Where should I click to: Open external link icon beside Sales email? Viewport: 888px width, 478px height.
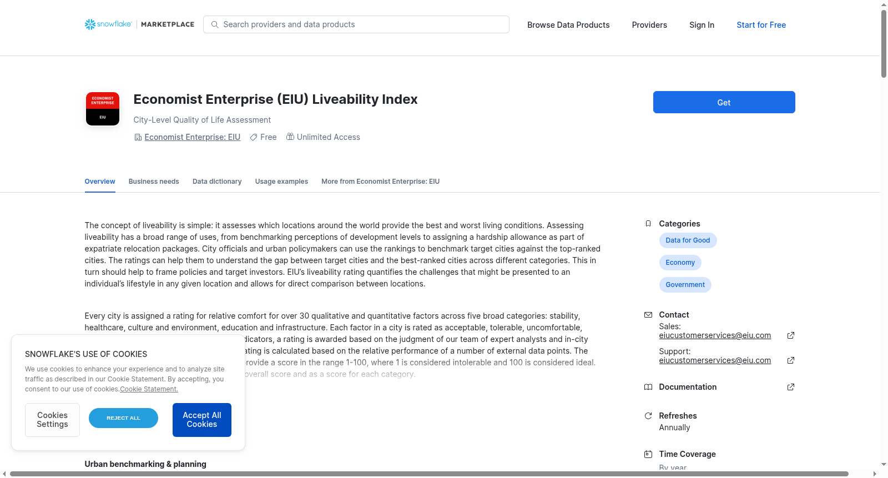coord(791,335)
